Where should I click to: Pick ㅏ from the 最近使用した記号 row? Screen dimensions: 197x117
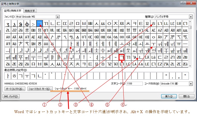(x=8, y=76)
